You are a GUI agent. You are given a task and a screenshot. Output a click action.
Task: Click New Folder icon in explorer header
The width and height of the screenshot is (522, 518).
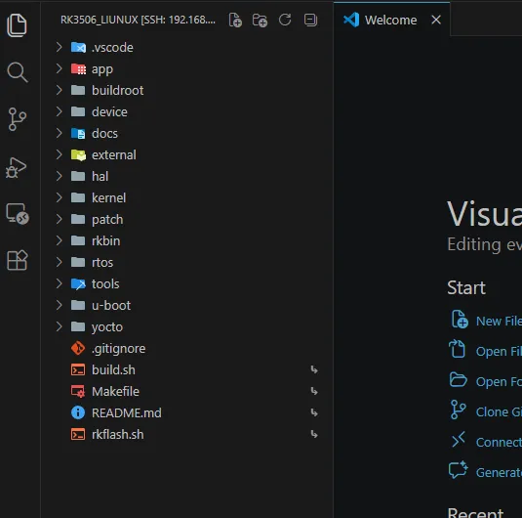click(x=260, y=20)
